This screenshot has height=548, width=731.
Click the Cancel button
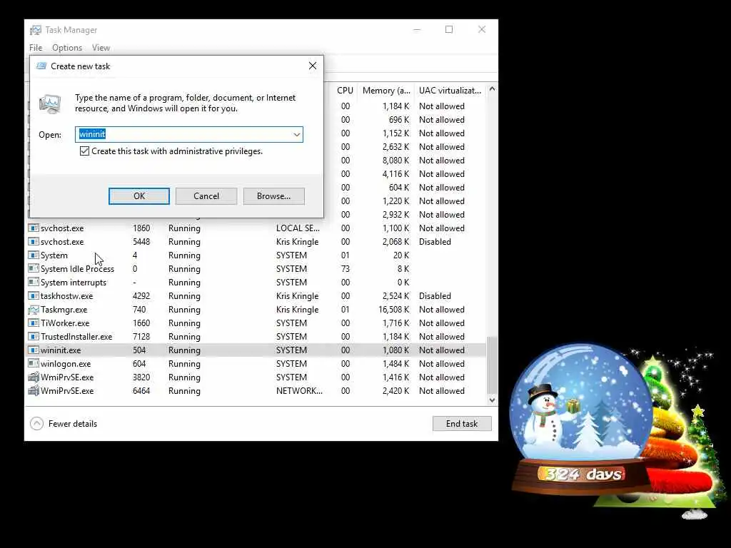(206, 196)
